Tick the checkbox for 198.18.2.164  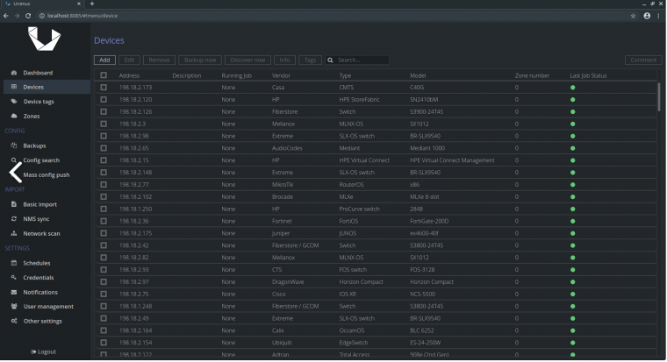pyautogui.click(x=104, y=330)
